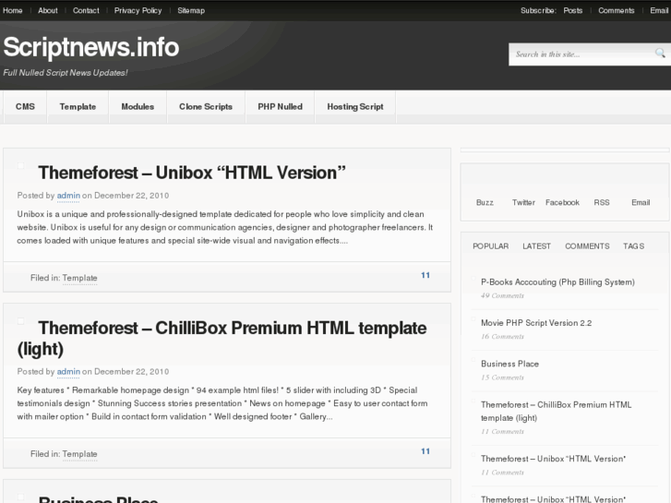
Task: Open the Template category menu
Action: coord(78,106)
